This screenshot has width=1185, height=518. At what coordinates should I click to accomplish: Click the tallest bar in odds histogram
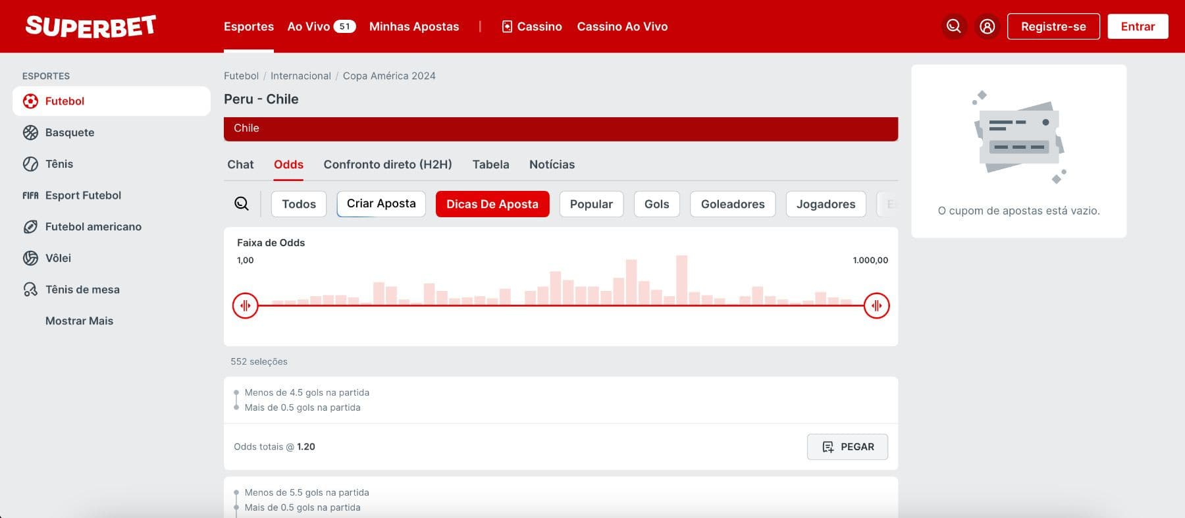[x=681, y=280]
